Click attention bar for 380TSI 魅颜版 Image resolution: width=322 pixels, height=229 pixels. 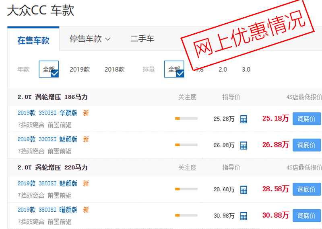186,189
